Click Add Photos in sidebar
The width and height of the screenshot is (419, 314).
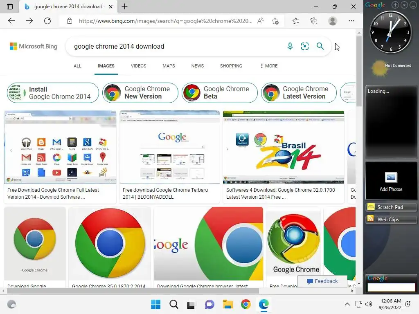pyautogui.click(x=391, y=181)
